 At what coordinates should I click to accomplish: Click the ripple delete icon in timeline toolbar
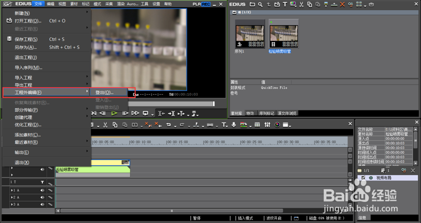[158, 124]
